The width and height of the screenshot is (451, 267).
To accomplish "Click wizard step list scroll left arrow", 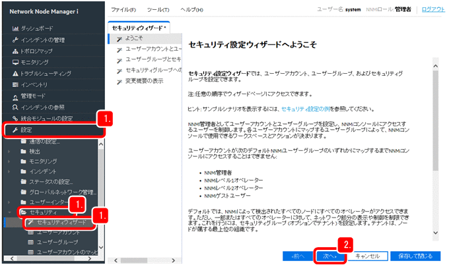I will tap(116, 260).
